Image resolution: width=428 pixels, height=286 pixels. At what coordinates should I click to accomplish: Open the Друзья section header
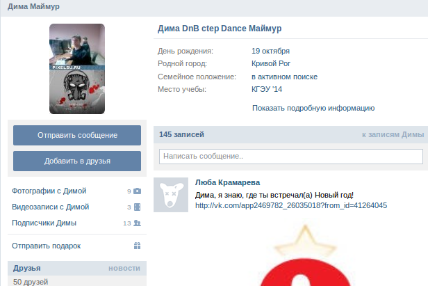click(26, 268)
